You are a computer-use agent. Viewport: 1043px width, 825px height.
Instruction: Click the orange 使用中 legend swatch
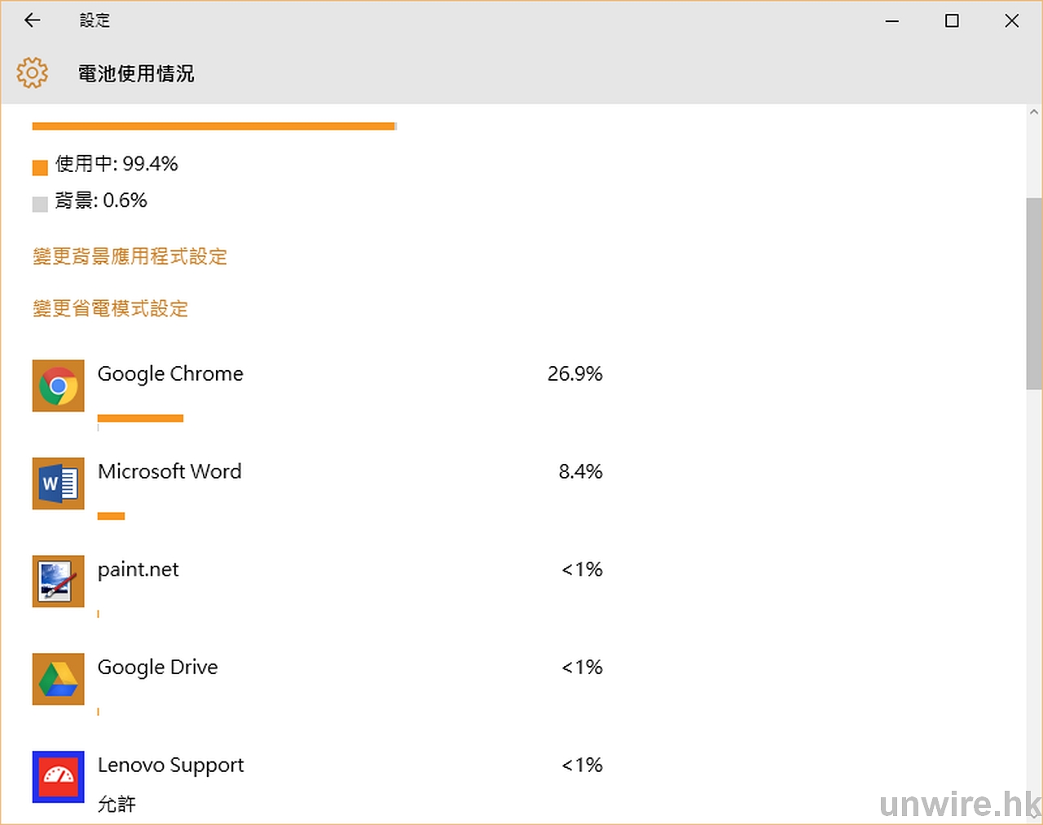coord(40,168)
